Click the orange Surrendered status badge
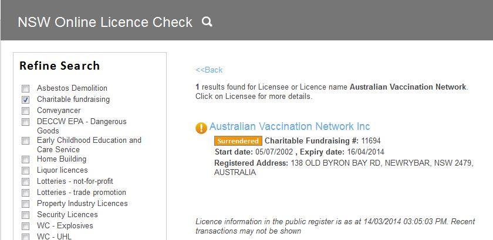This screenshot has width=493, height=240. pos(238,141)
